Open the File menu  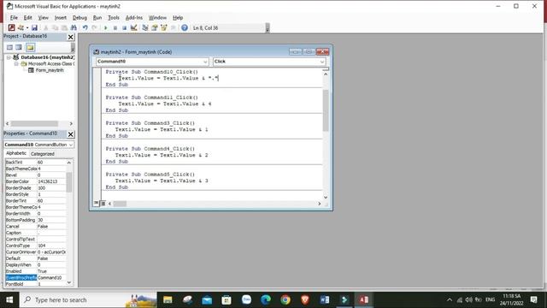point(14,17)
